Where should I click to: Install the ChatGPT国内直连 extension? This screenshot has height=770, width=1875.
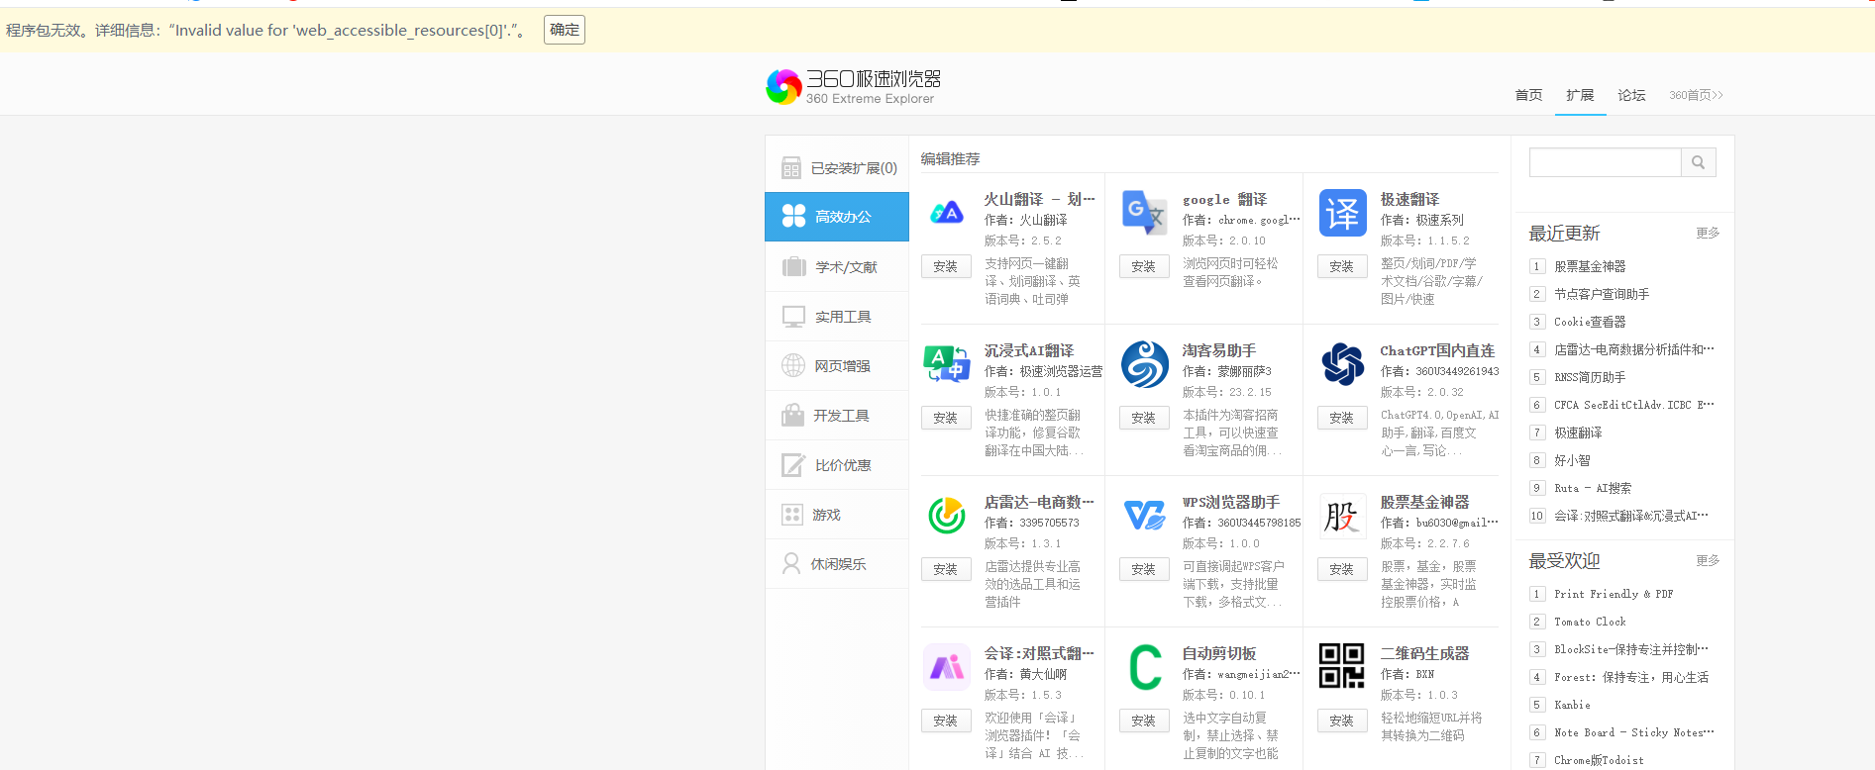click(1342, 418)
